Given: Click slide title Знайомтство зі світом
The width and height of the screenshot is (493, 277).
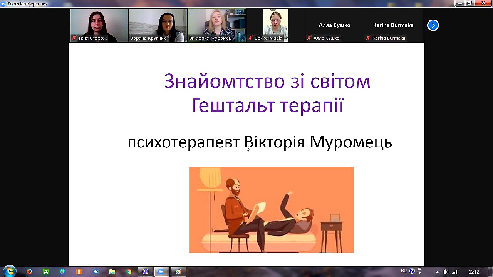Looking at the screenshot, I should 267,81.
